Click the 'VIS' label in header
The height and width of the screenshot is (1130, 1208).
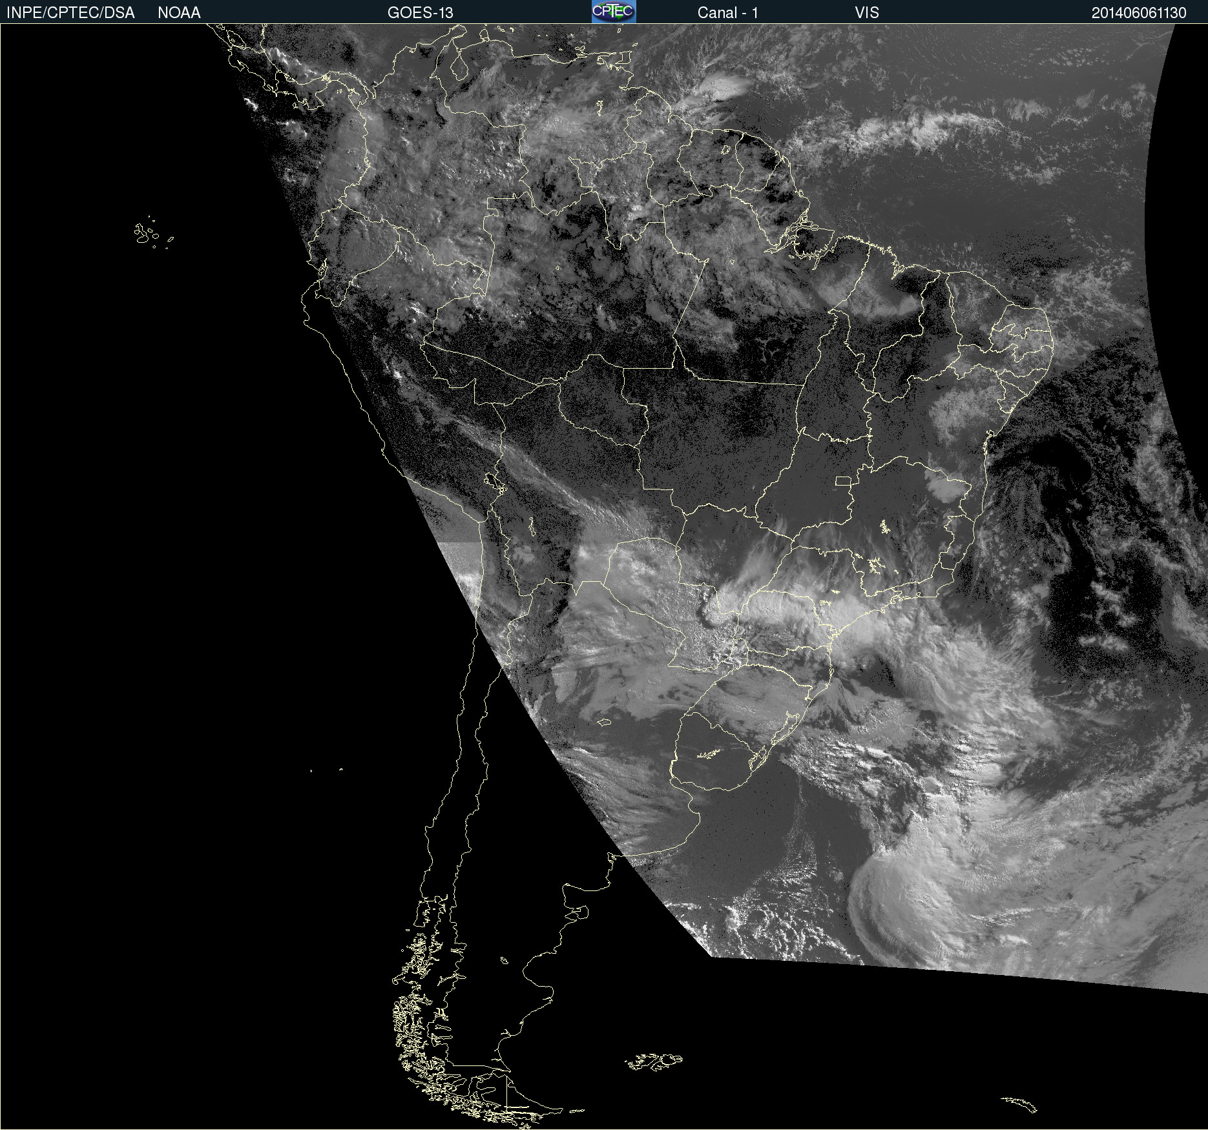pyautogui.click(x=867, y=13)
